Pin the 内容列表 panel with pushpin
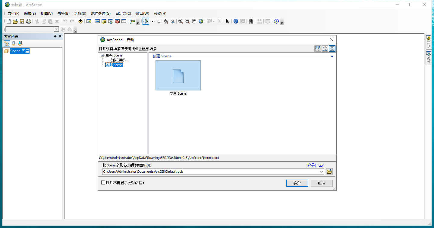 click(55, 36)
